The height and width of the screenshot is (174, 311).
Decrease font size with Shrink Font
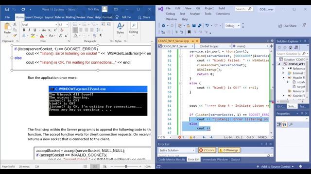tap(66, 36)
